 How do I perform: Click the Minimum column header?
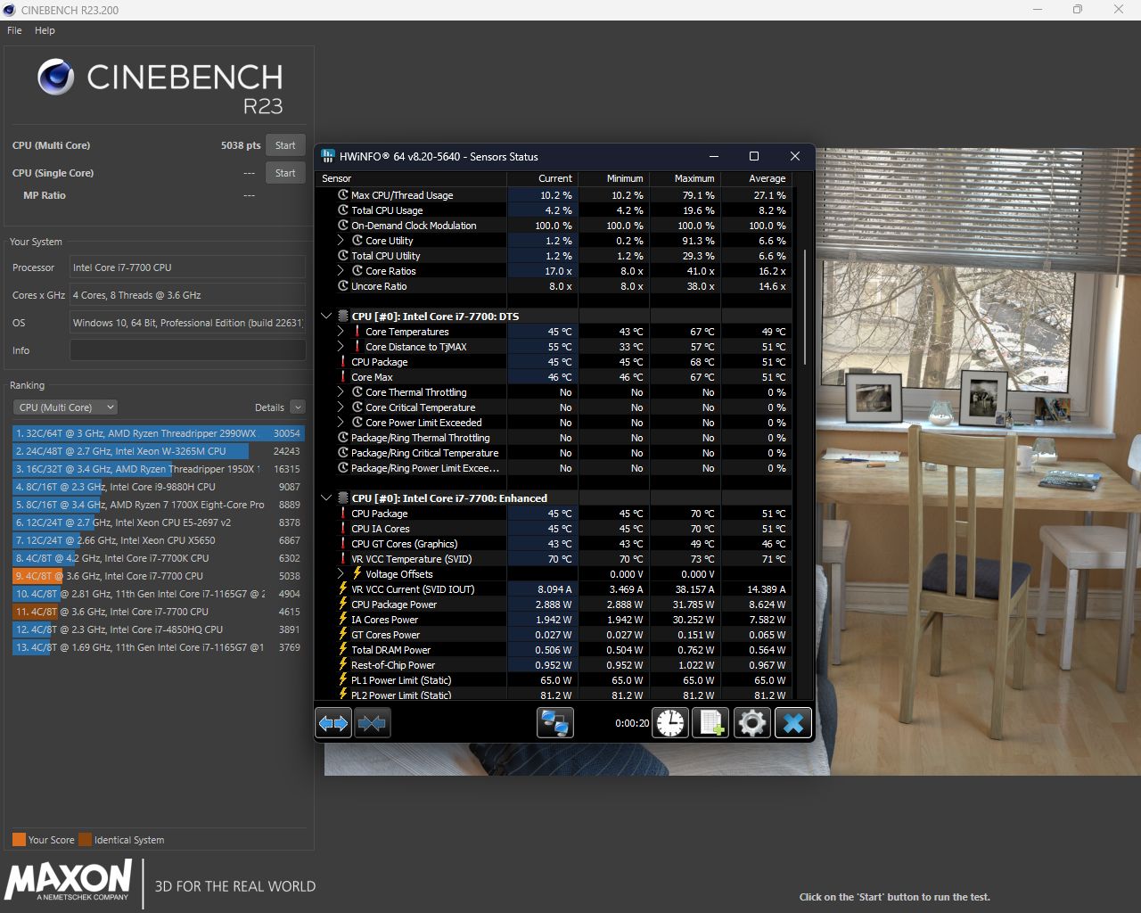[x=615, y=178]
